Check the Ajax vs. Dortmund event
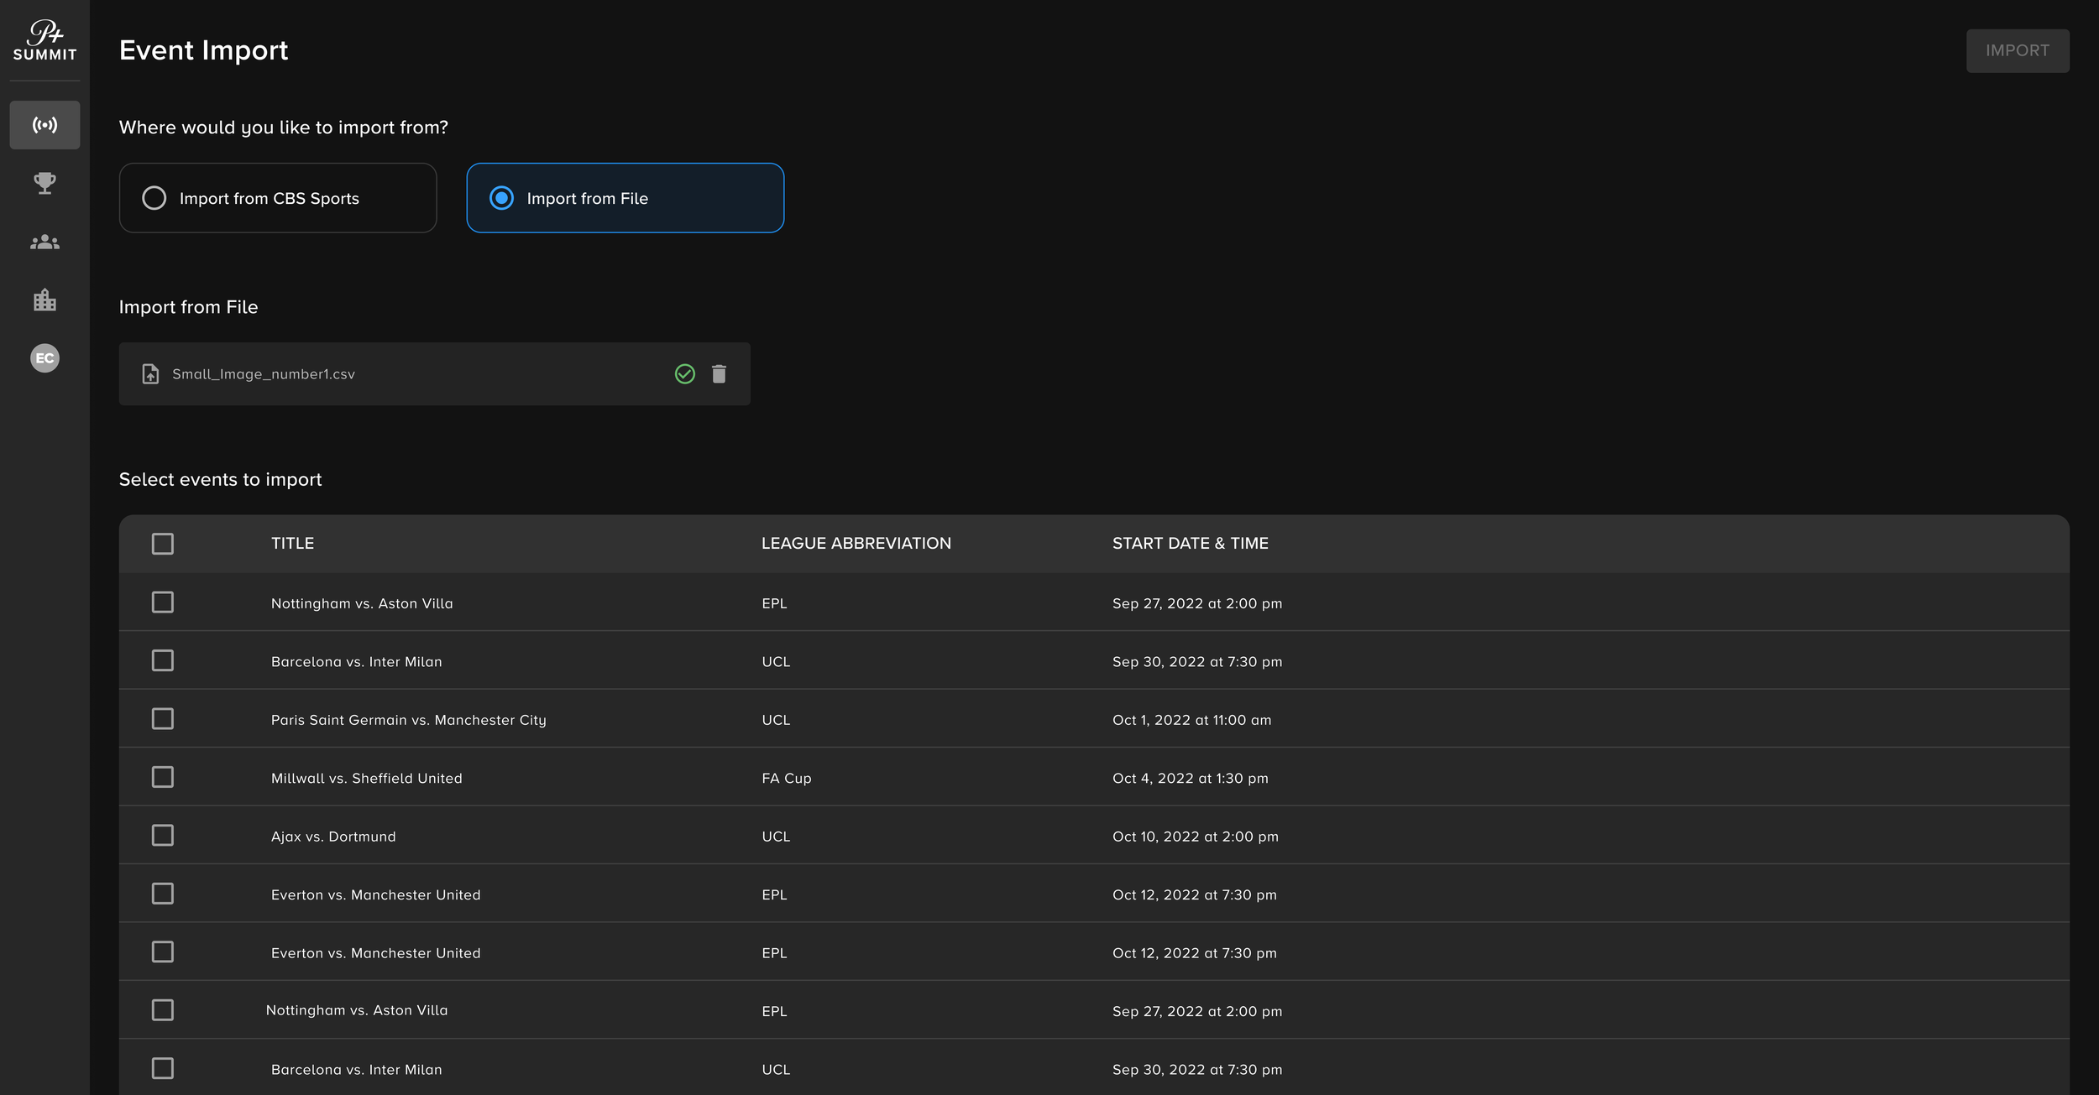The height and width of the screenshot is (1095, 2099). pos(163,836)
